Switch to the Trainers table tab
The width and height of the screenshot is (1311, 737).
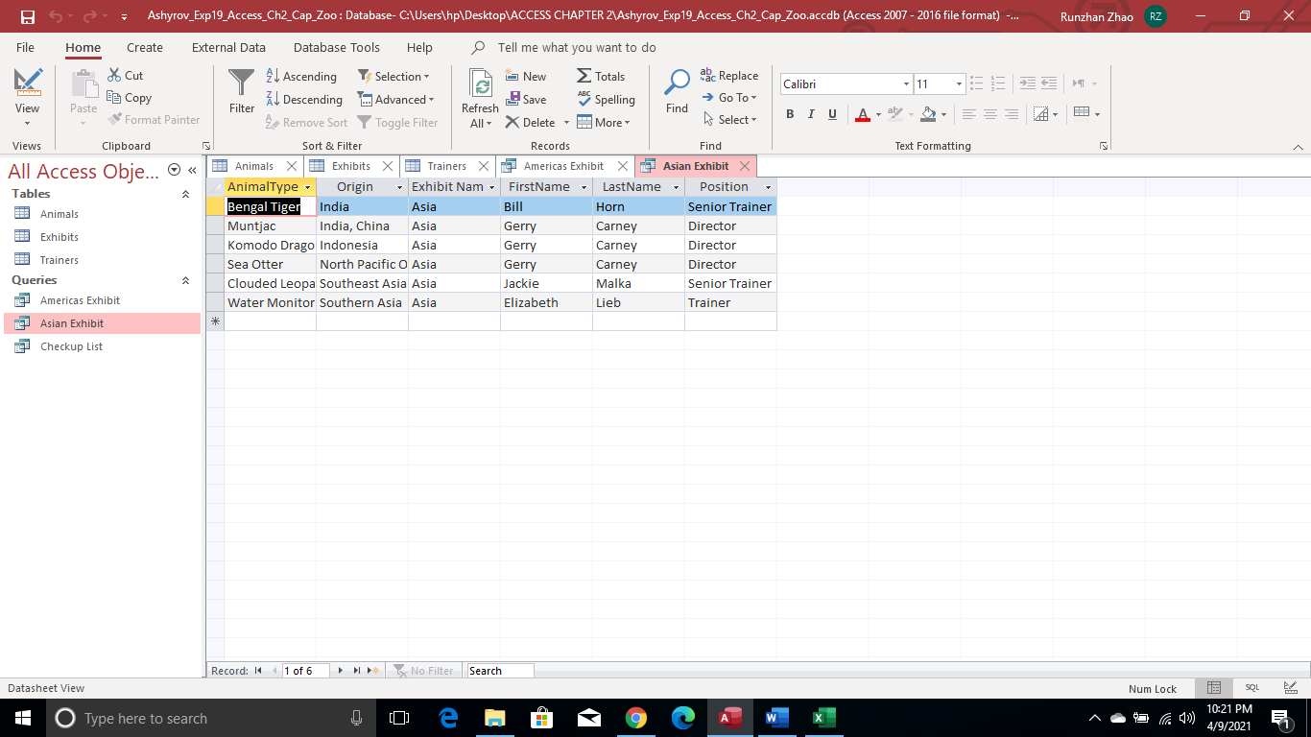(446, 166)
